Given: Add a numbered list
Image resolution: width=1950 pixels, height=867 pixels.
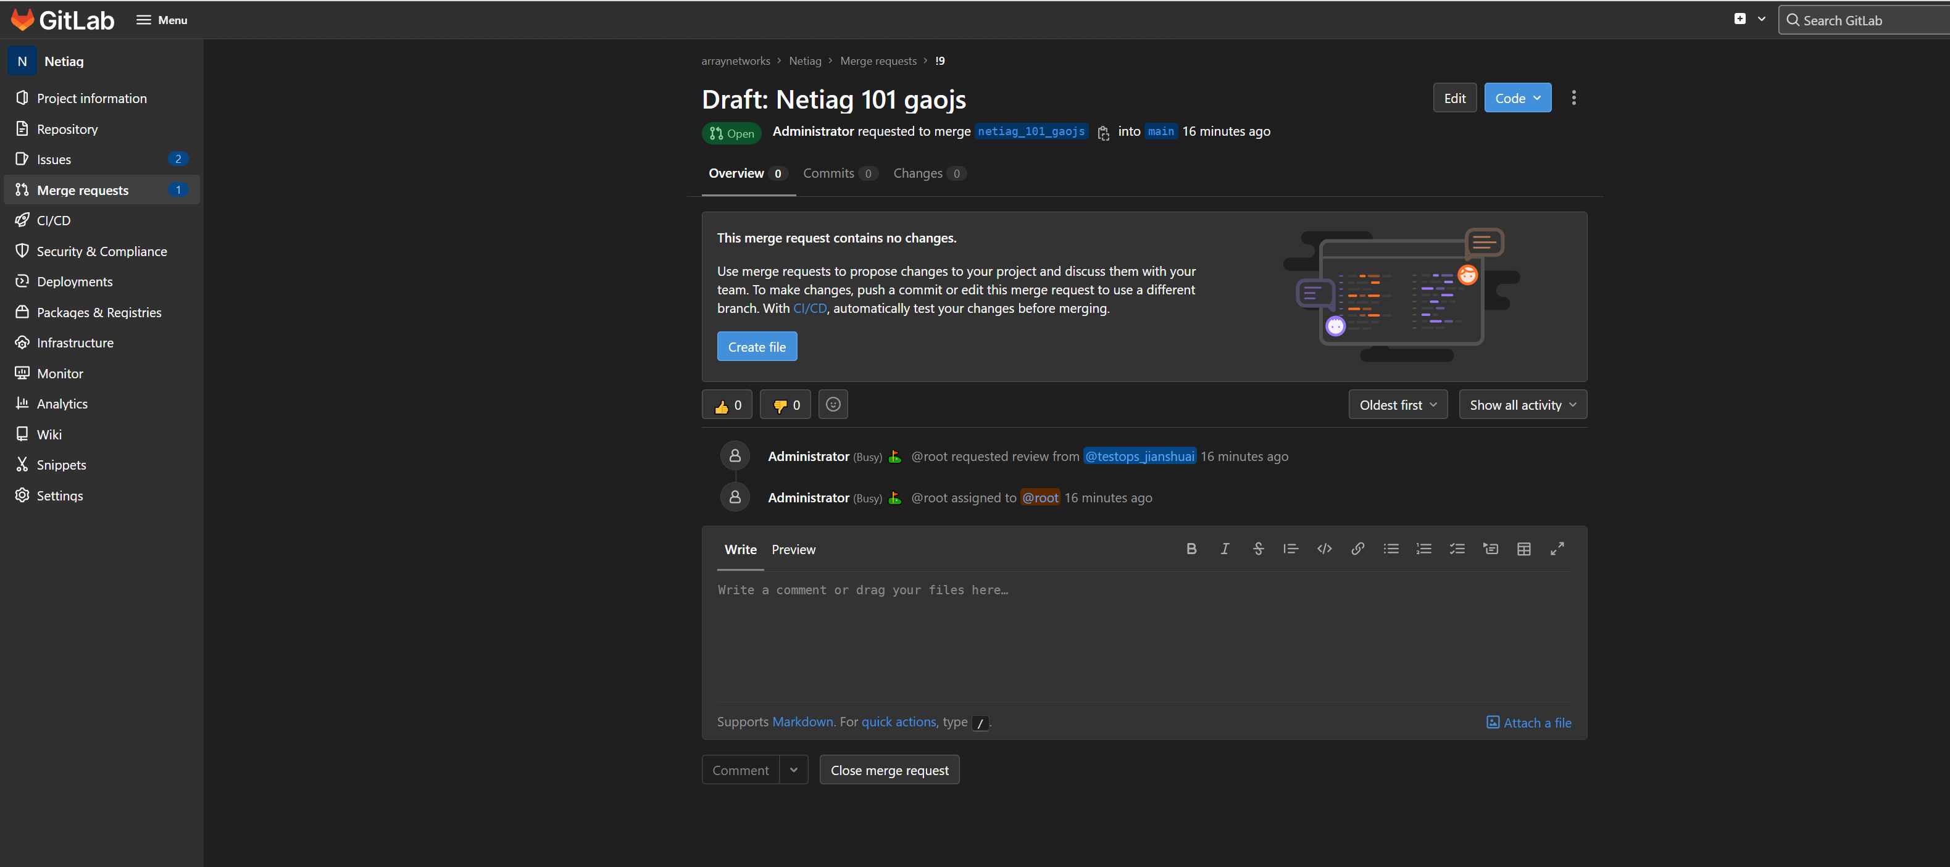Looking at the screenshot, I should point(1424,549).
